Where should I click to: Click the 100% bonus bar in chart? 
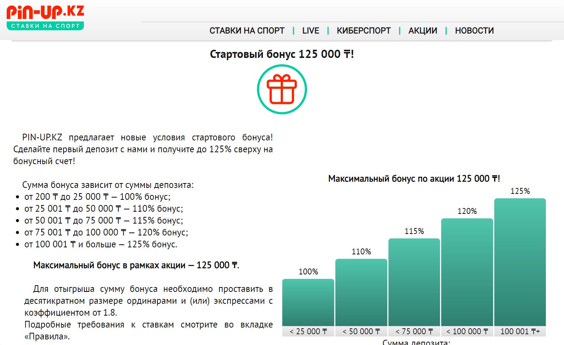click(x=308, y=303)
